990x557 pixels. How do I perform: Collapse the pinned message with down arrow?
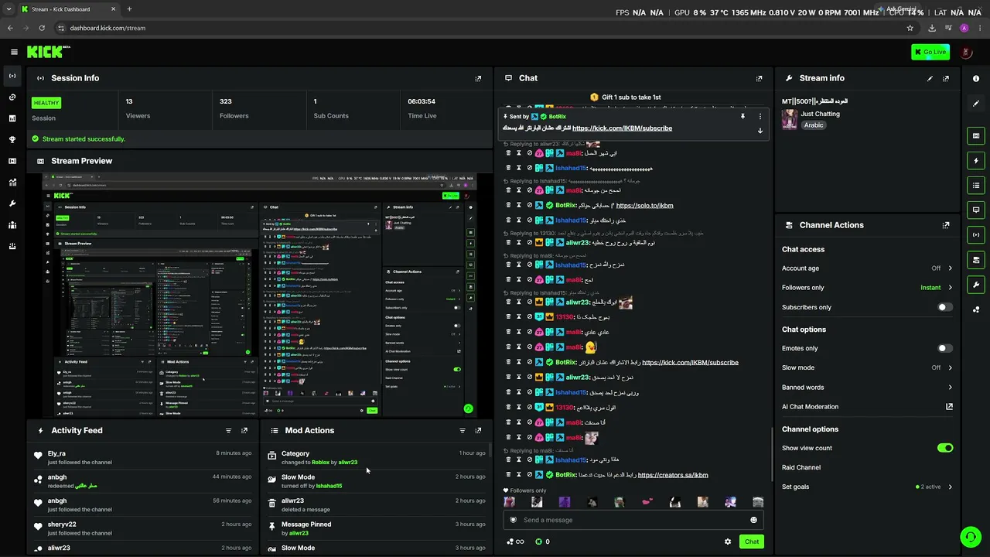[760, 131]
